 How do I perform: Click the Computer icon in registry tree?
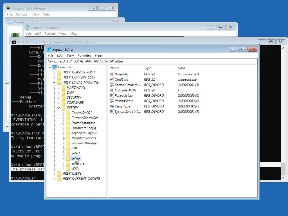54,67
